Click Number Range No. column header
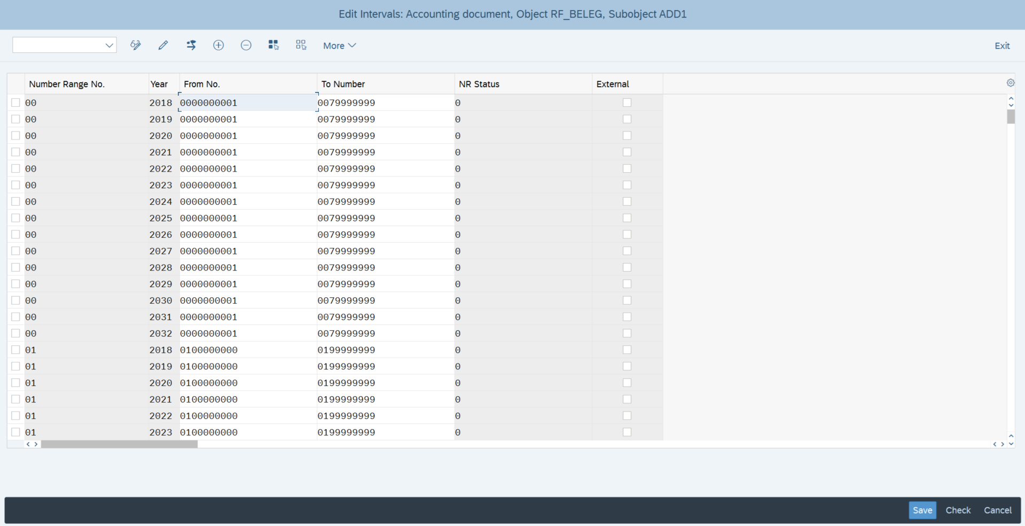The width and height of the screenshot is (1025, 526). (x=87, y=84)
